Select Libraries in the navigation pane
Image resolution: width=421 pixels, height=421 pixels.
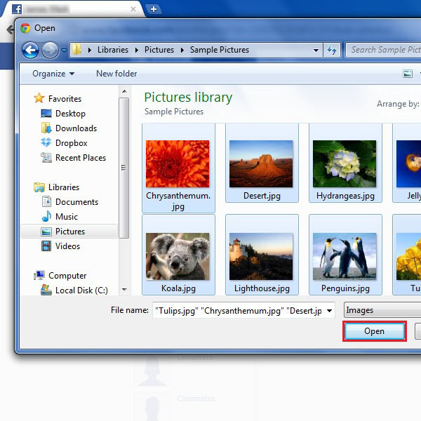tap(64, 187)
